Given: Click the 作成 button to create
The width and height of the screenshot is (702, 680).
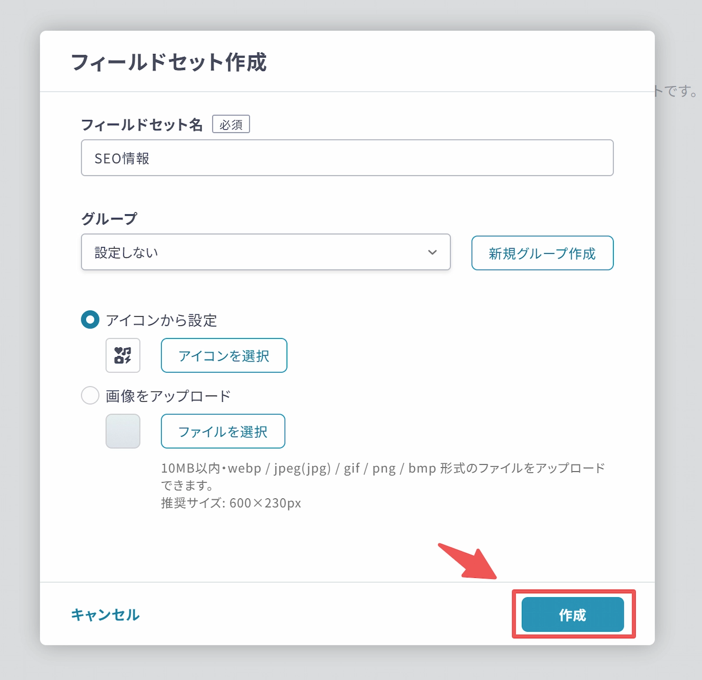Looking at the screenshot, I should point(572,614).
